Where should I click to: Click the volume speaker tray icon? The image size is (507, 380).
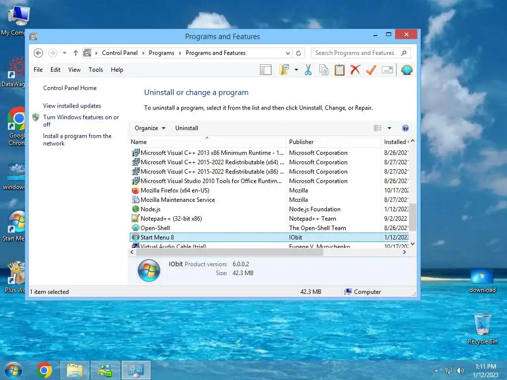point(460,371)
